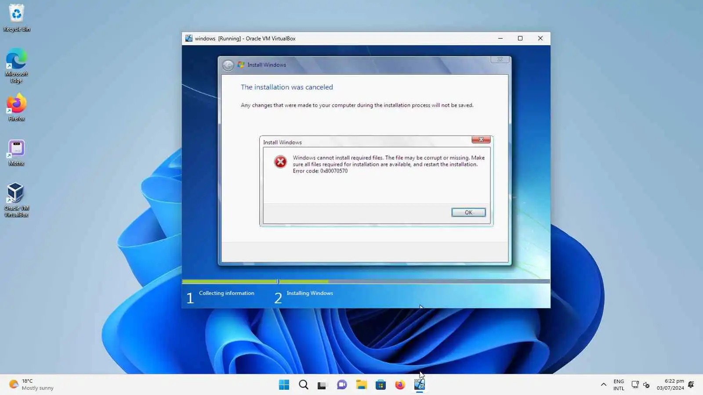
Task: Click the "Installing Windows" step label
Action: [310, 293]
